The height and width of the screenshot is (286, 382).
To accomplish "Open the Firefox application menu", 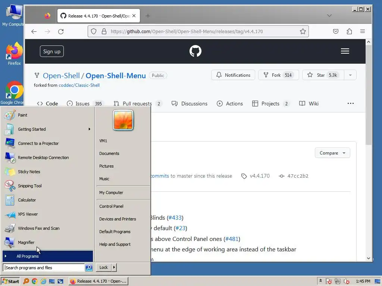I will tap(363, 31).
